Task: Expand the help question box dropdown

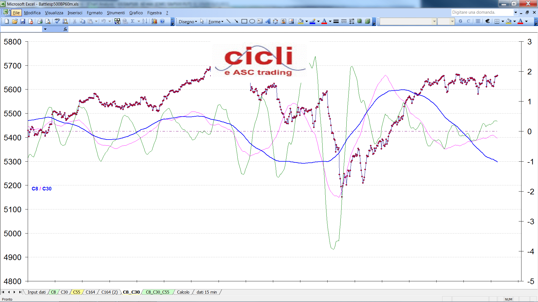Action: pyautogui.click(x=516, y=12)
